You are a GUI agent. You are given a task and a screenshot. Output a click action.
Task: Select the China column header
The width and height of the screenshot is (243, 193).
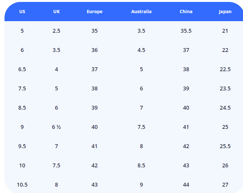(186, 12)
